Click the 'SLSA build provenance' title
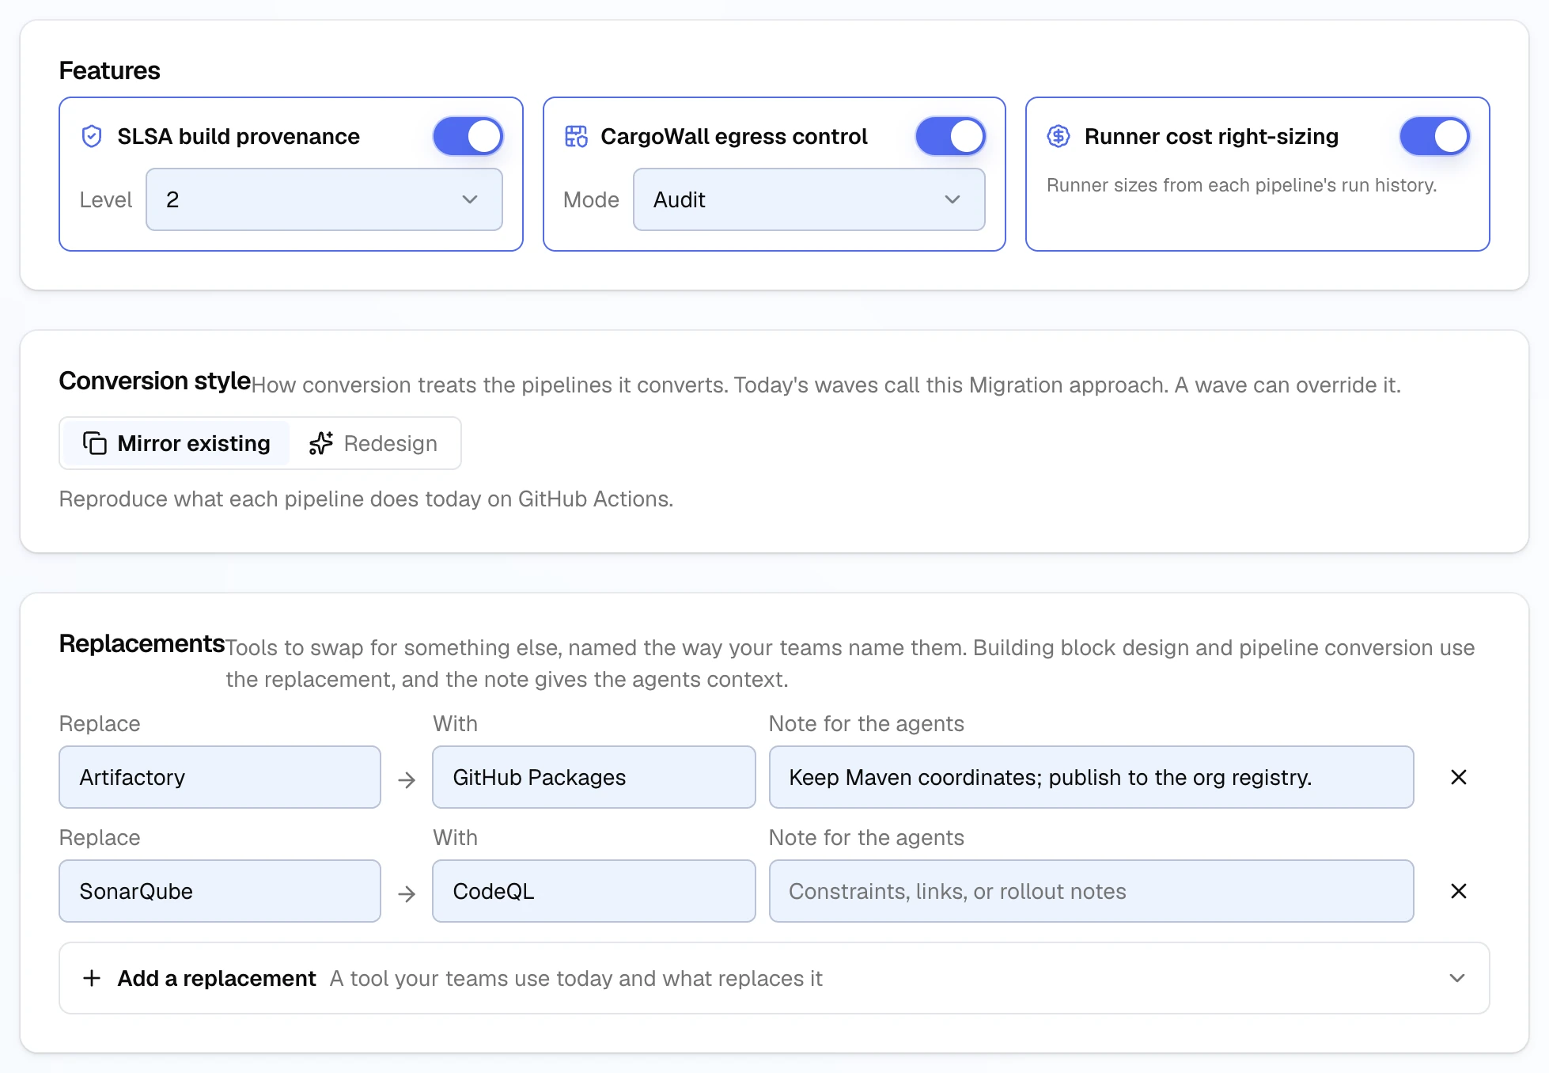Screen dimensions: 1549x1073 click(239, 136)
